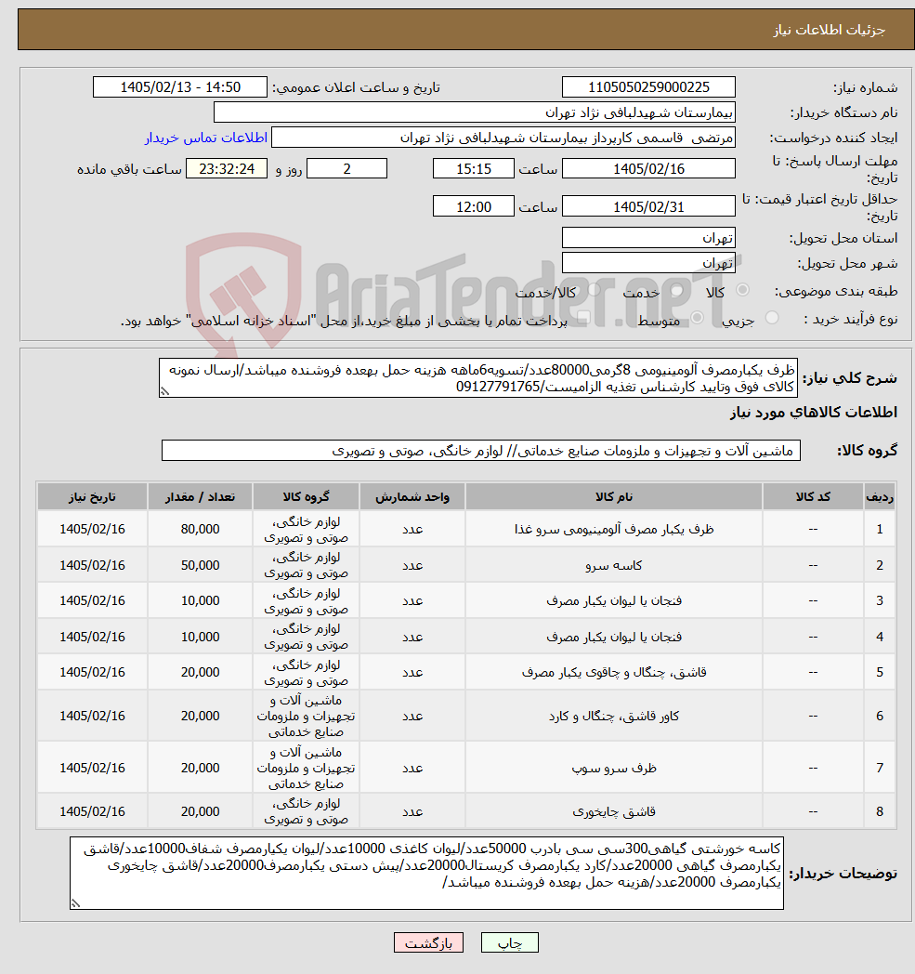Click the need number field 1105050259000225
The width and height of the screenshot is (915, 974).
coord(648,87)
